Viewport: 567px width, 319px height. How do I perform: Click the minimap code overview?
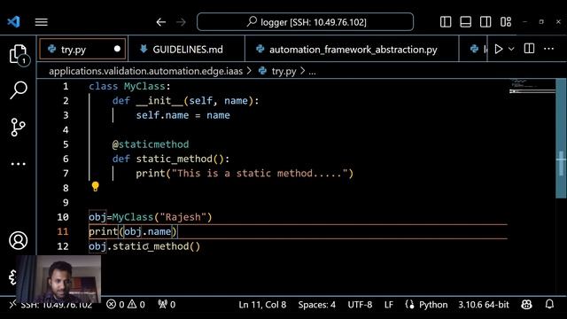(x=532, y=87)
